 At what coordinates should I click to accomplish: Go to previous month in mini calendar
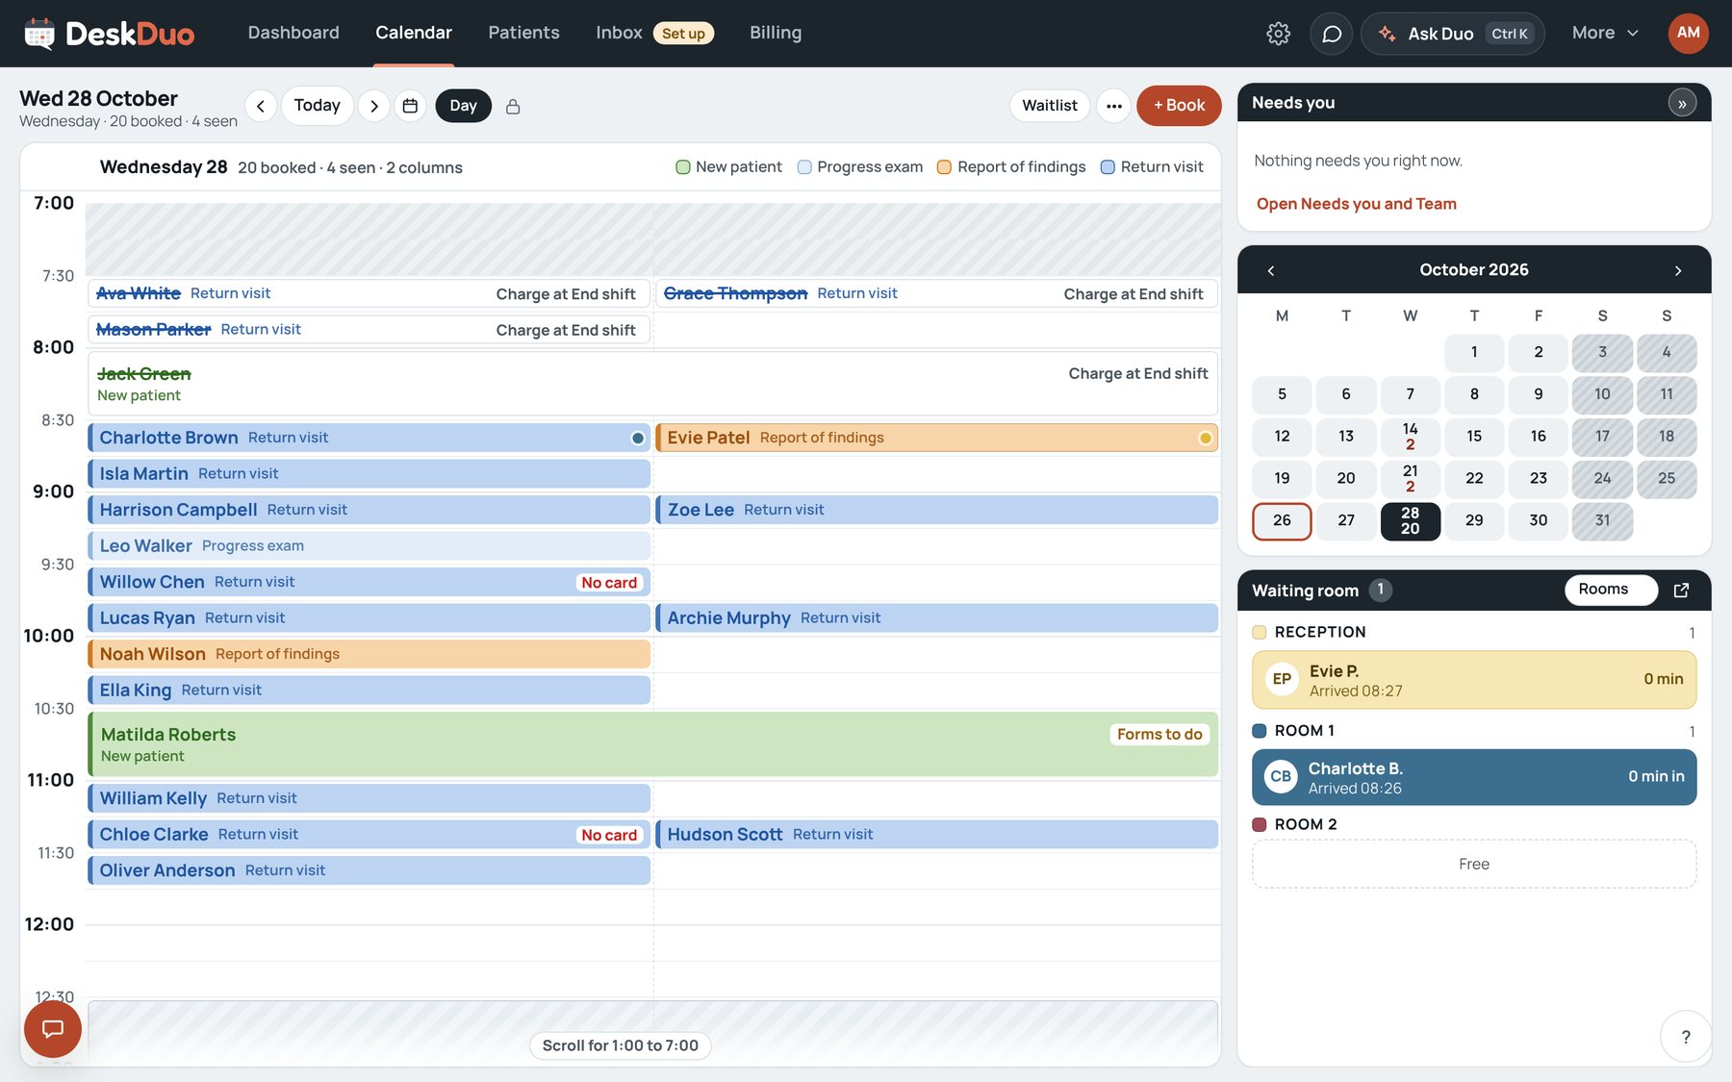1271,270
